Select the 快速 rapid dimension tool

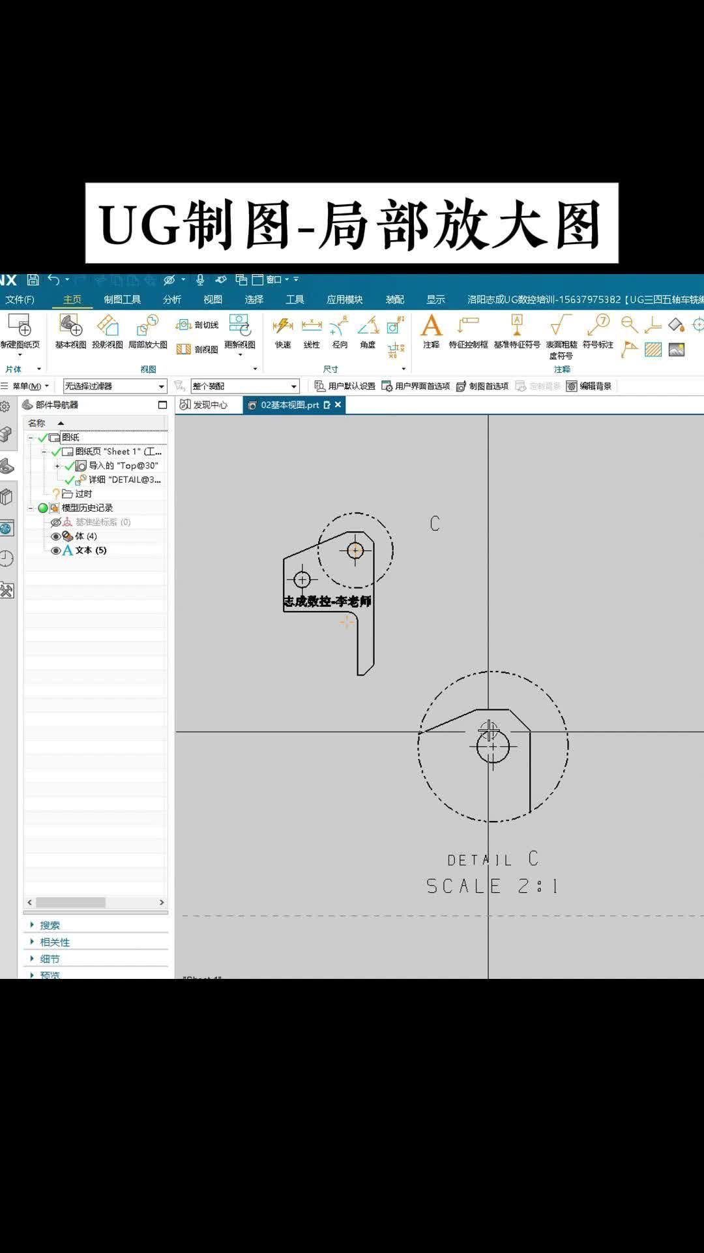(x=283, y=332)
